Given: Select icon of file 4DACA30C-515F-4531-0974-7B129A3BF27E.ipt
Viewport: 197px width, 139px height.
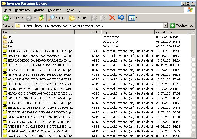Looking at the screenshot, I should [5, 93].
